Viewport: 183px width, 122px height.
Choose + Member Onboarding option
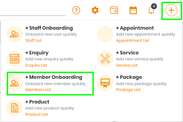point(54,77)
